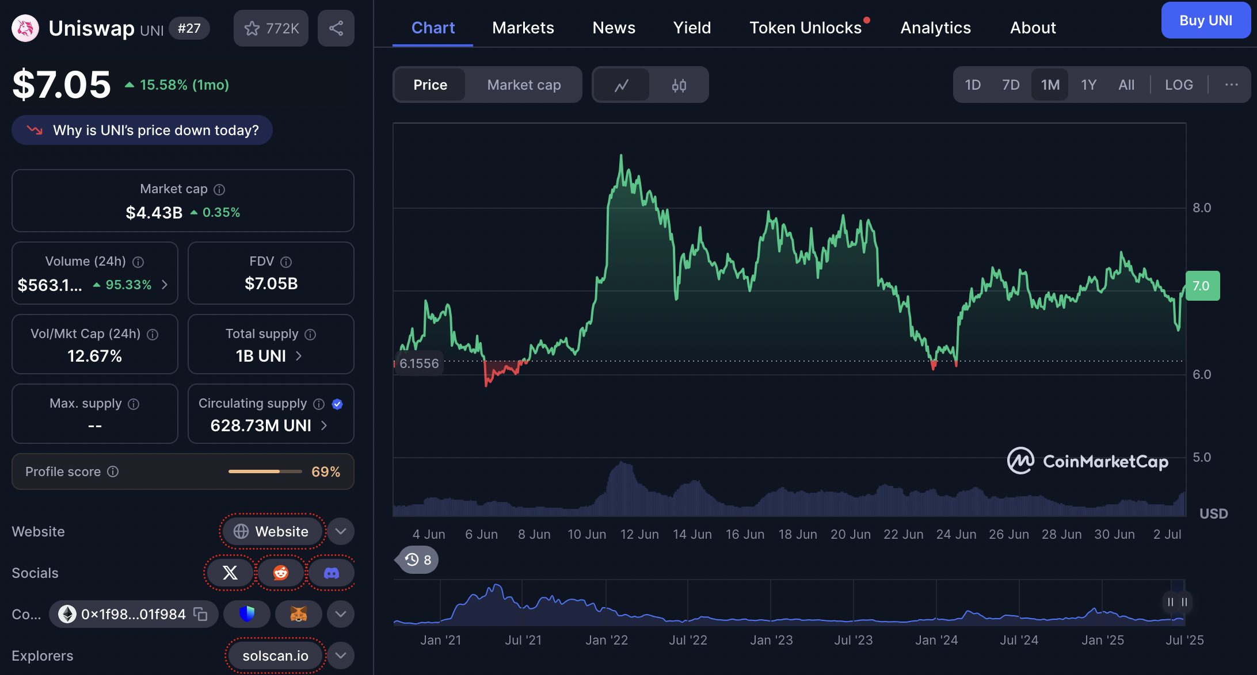The height and width of the screenshot is (675, 1257).
Task: Click the Uniswap unicorn logo icon
Action: [x=25, y=28]
